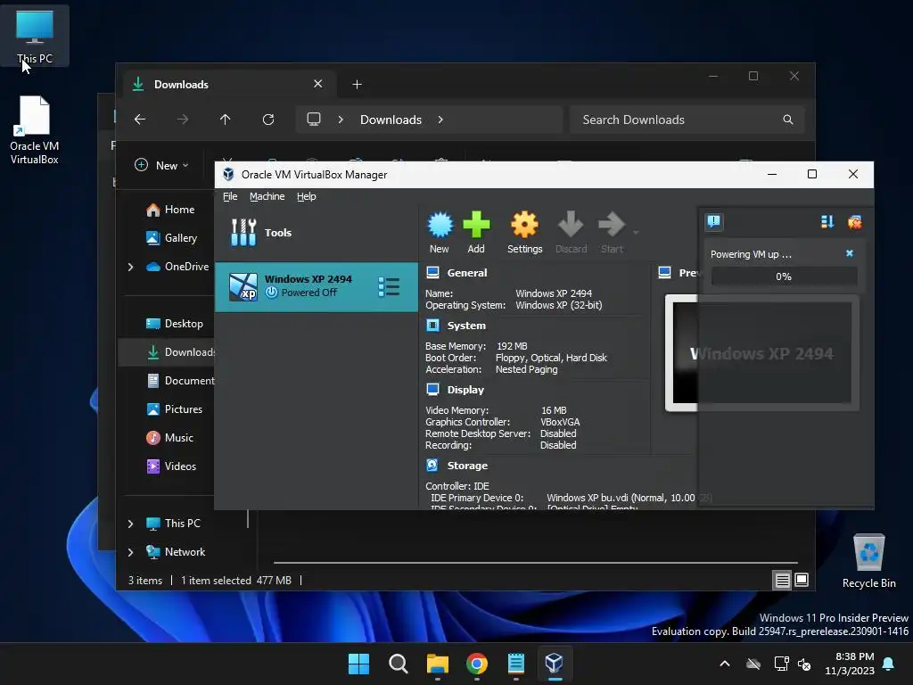Select the Oracle VM VirtualBox desktop shortcut
The image size is (913, 685).
[x=35, y=130]
